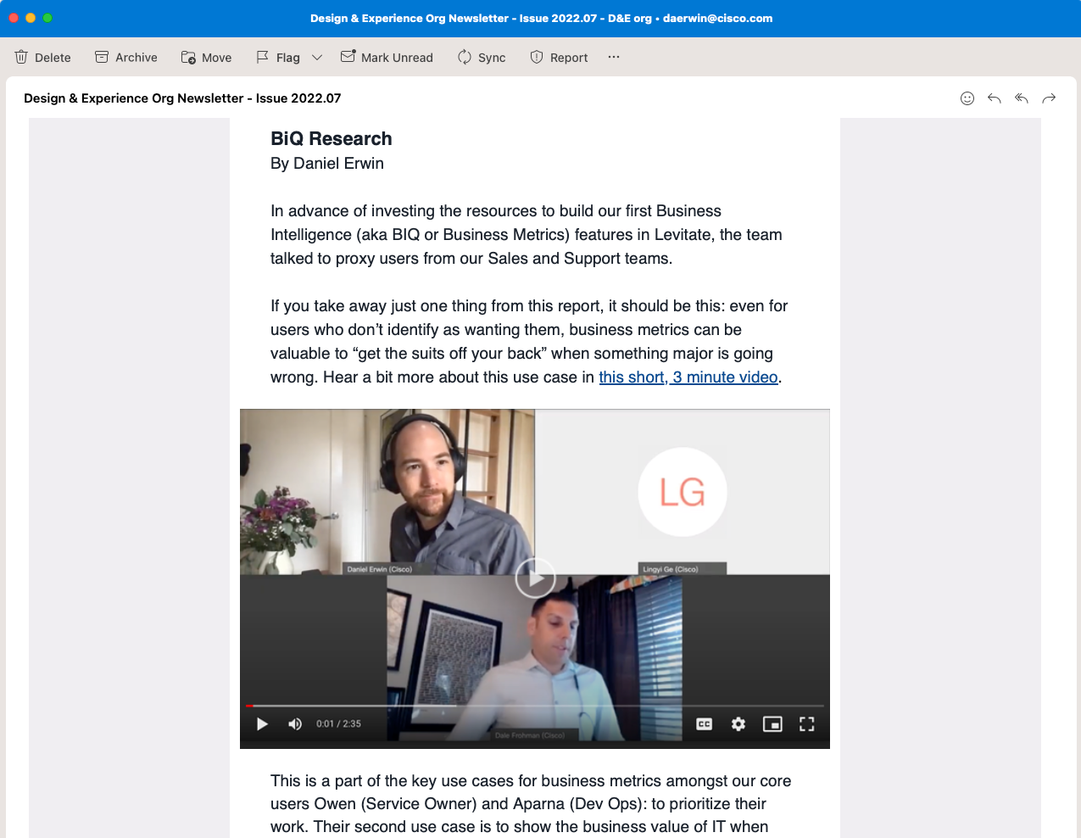The height and width of the screenshot is (838, 1081).
Task: Mute the video volume speaker
Action: [x=295, y=724]
